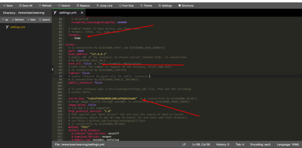
Task: Change Language: YAML mode
Action: [x=288, y=144]
